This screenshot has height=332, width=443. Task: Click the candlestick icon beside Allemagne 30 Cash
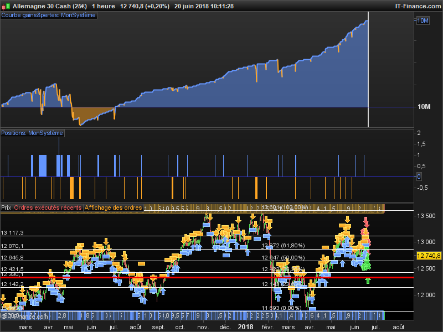(6, 6)
